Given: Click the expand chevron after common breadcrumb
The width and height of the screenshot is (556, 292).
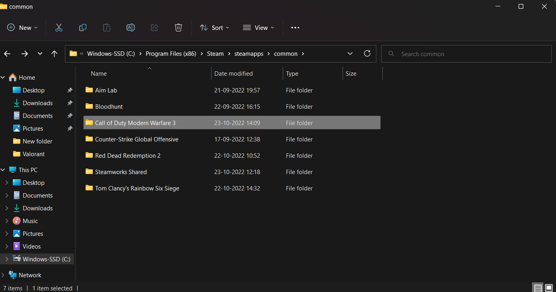Looking at the screenshot, I should [x=303, y=54].
